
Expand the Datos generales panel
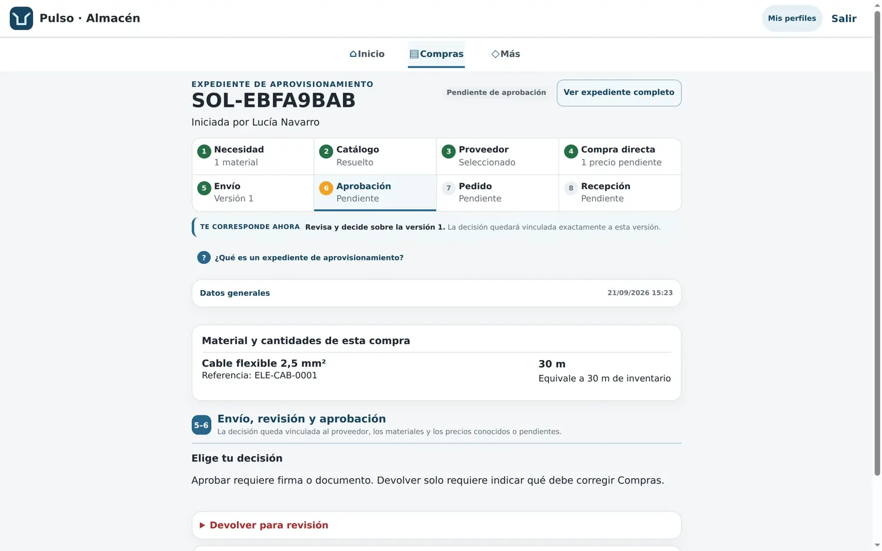tap(436, 293)
